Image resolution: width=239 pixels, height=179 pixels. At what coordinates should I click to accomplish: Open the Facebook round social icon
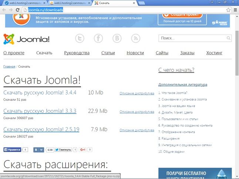[x=99, y=38]
